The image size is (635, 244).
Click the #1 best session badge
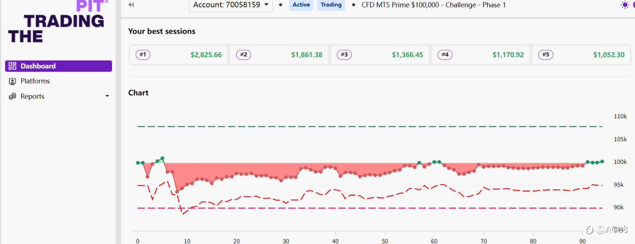tap(143, 55)
